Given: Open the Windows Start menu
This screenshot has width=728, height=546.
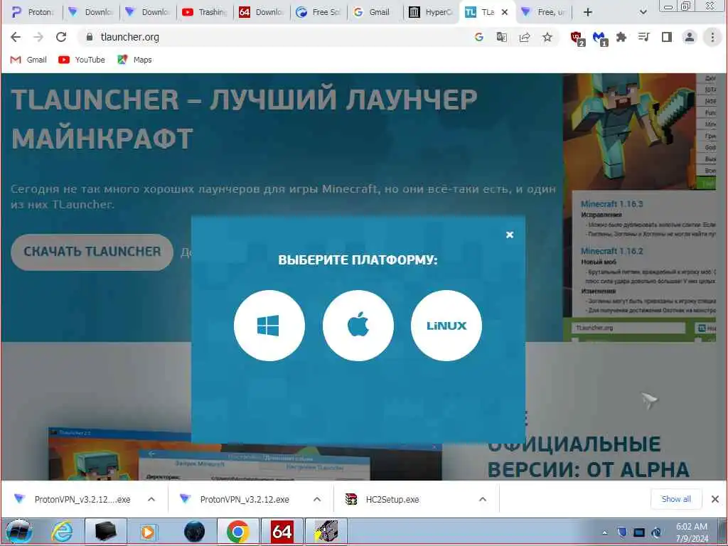Looking at the screenshot, I should 18,532.
